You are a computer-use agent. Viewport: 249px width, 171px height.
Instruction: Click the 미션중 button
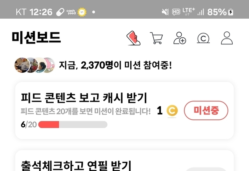pyautogui.click(x=206, y=110)
